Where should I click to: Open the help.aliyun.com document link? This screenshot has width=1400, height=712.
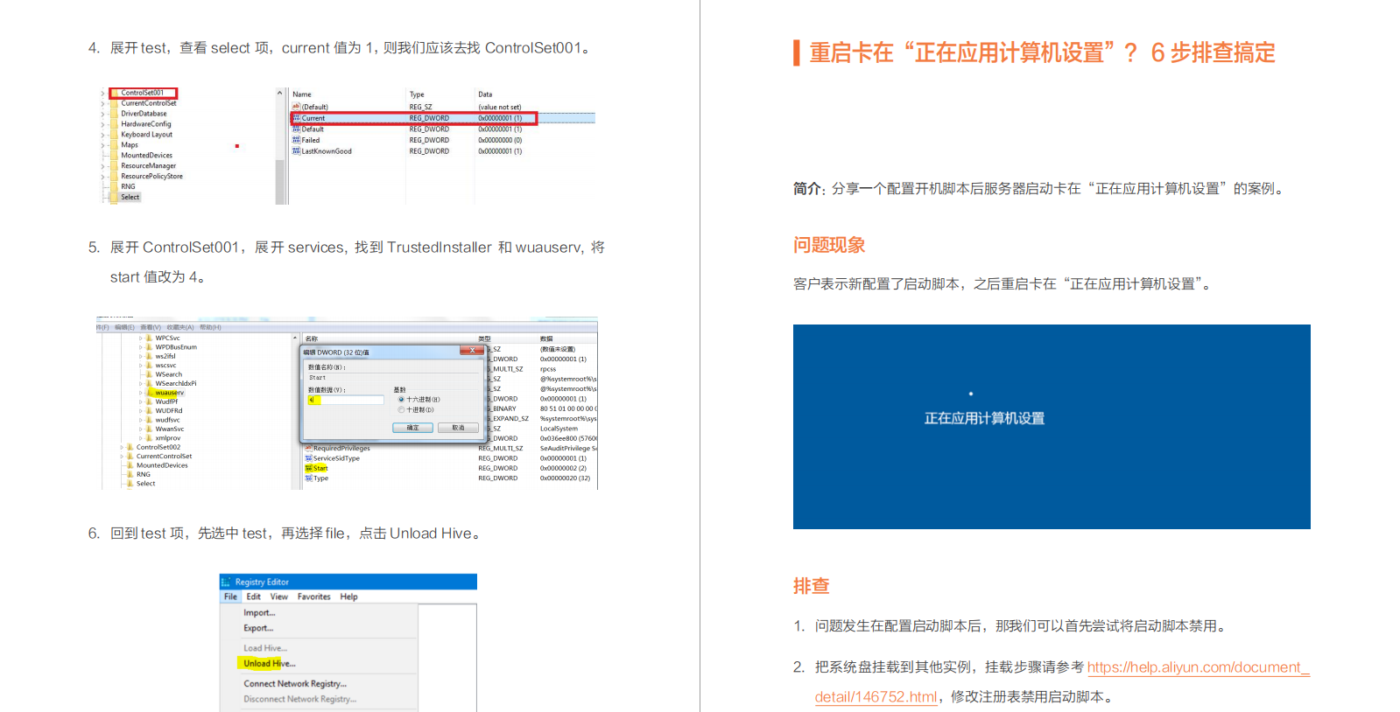pos(1198,667)
